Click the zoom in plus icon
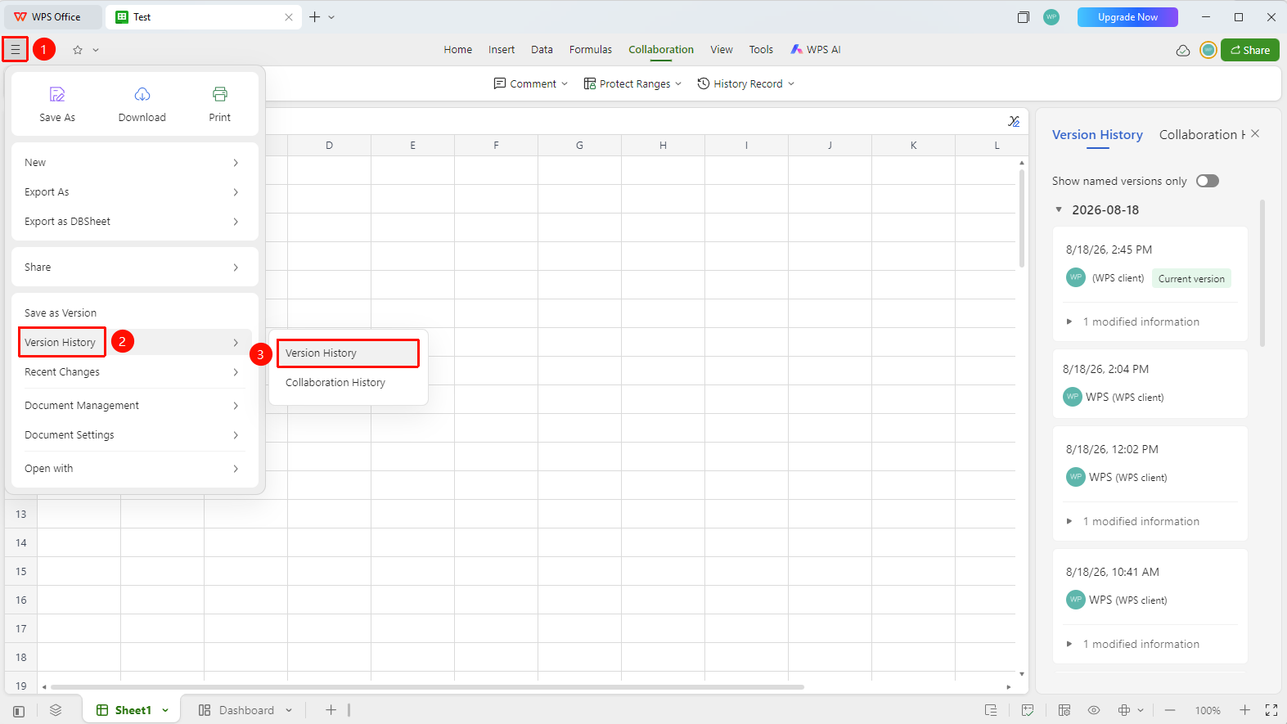Screen dimensions: 1287x724 tap(1244, 710)
